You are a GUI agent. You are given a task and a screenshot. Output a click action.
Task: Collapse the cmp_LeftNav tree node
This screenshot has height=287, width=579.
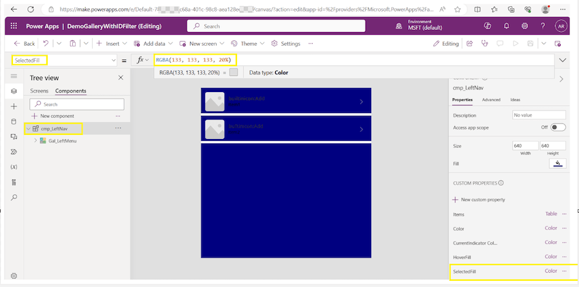pos(29,128)
